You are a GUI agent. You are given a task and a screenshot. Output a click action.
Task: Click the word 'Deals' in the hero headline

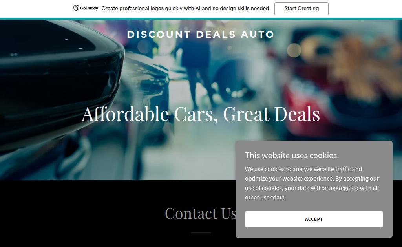[x=297, y=114]
